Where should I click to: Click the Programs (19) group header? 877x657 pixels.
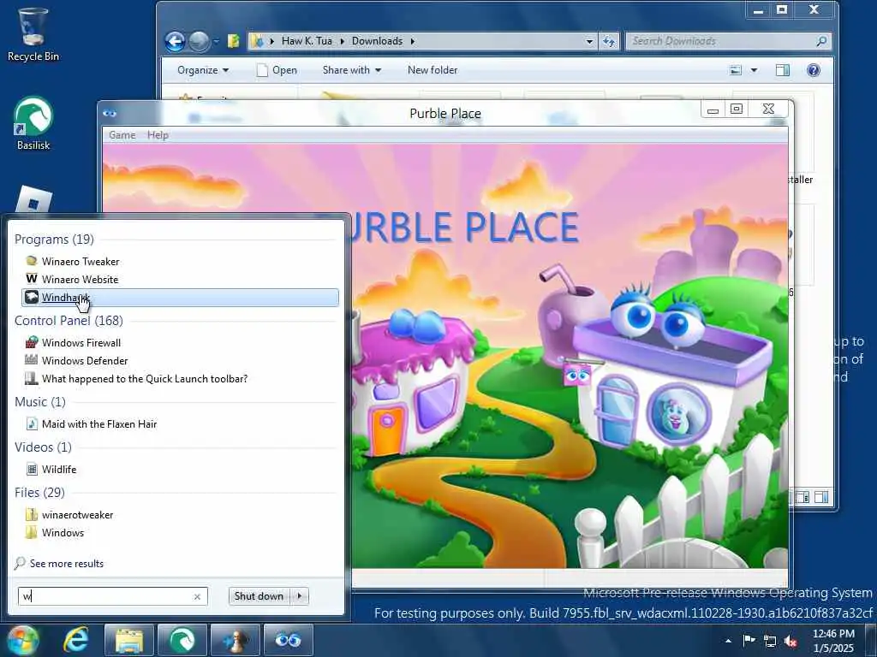pyautogui.click(x=54, y=240)
